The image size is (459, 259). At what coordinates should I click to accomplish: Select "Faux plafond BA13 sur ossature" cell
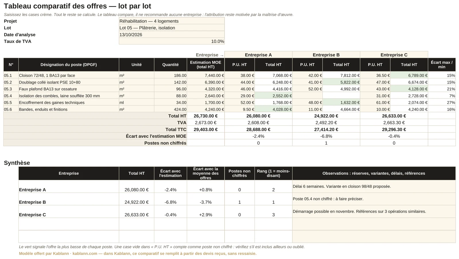(69, 89)
